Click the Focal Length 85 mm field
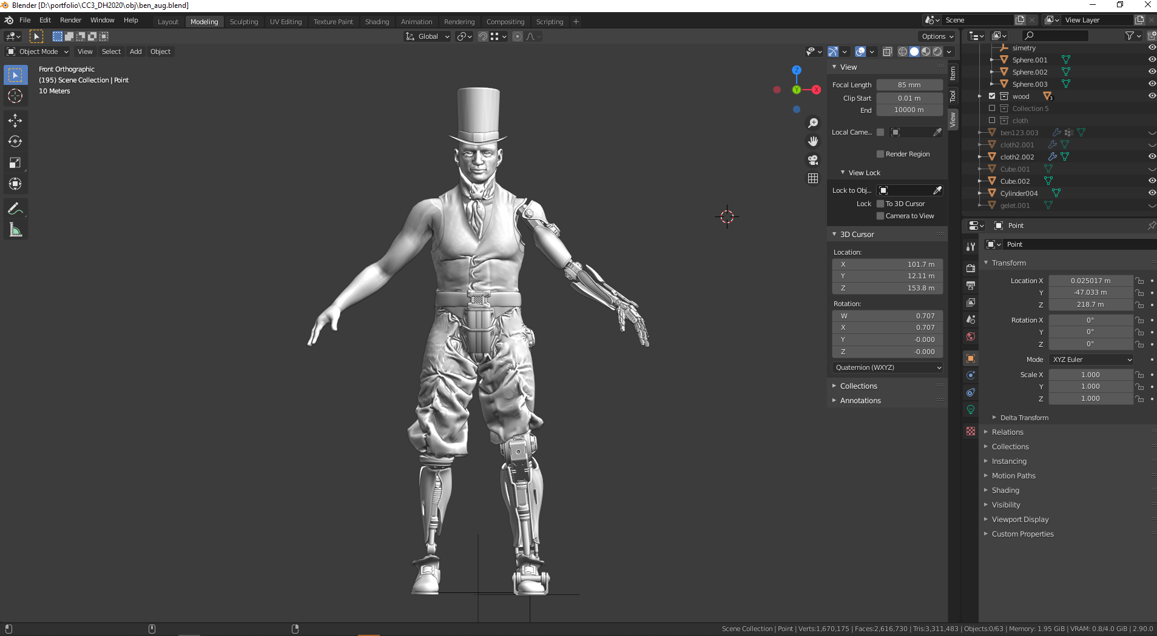 (x=909, y=85)
